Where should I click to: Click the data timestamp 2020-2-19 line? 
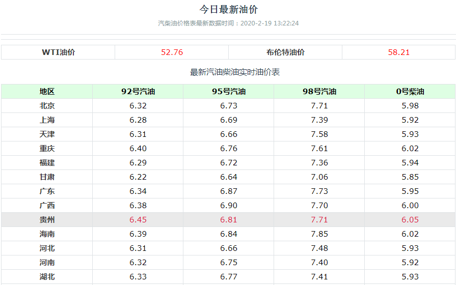click(228, 23)
